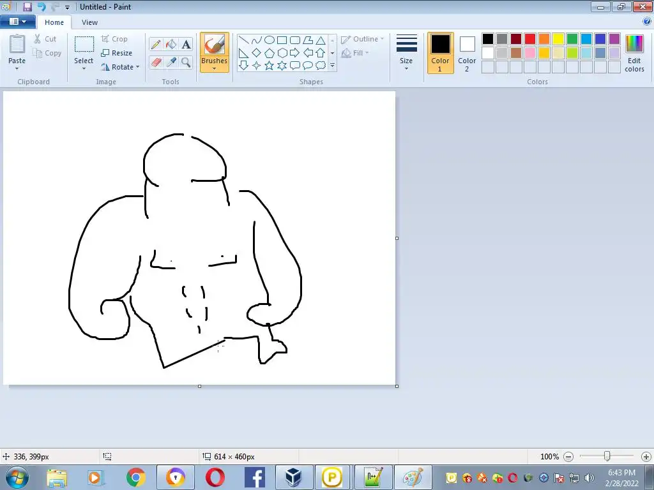
Task: Choose the Line shape
Action: point(244,40)
